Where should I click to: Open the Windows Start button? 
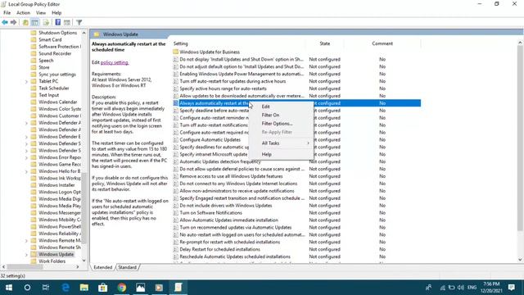9,288
